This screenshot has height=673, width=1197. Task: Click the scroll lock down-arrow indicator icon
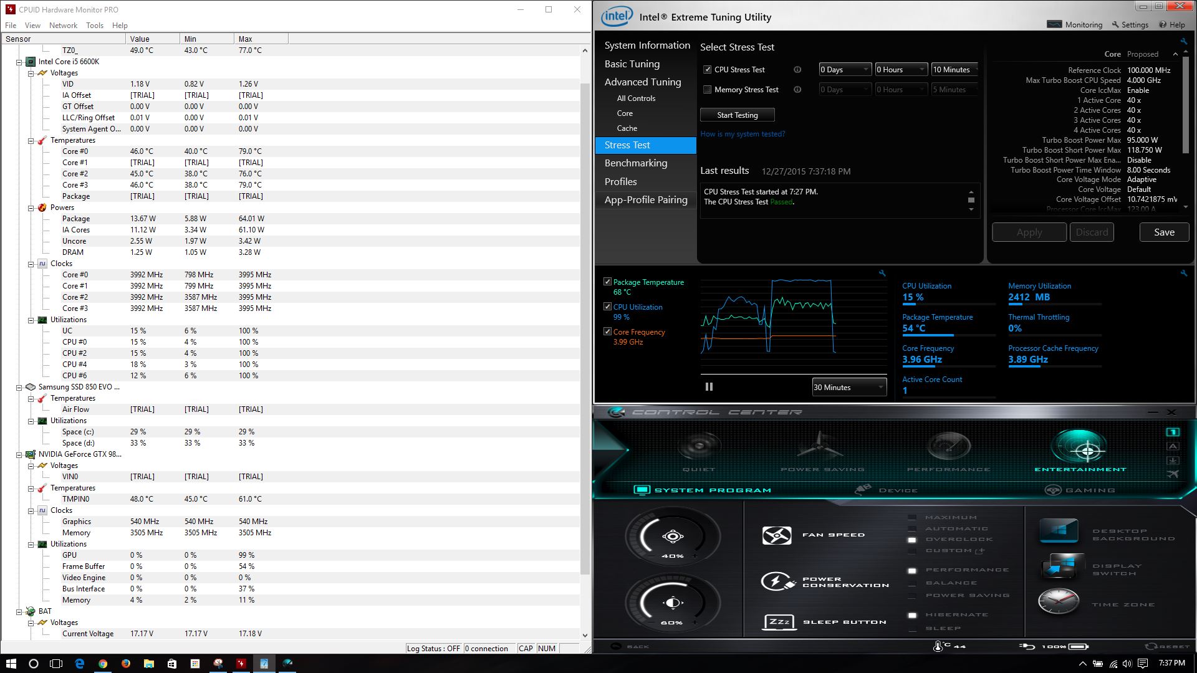[x=1173, y=461]
